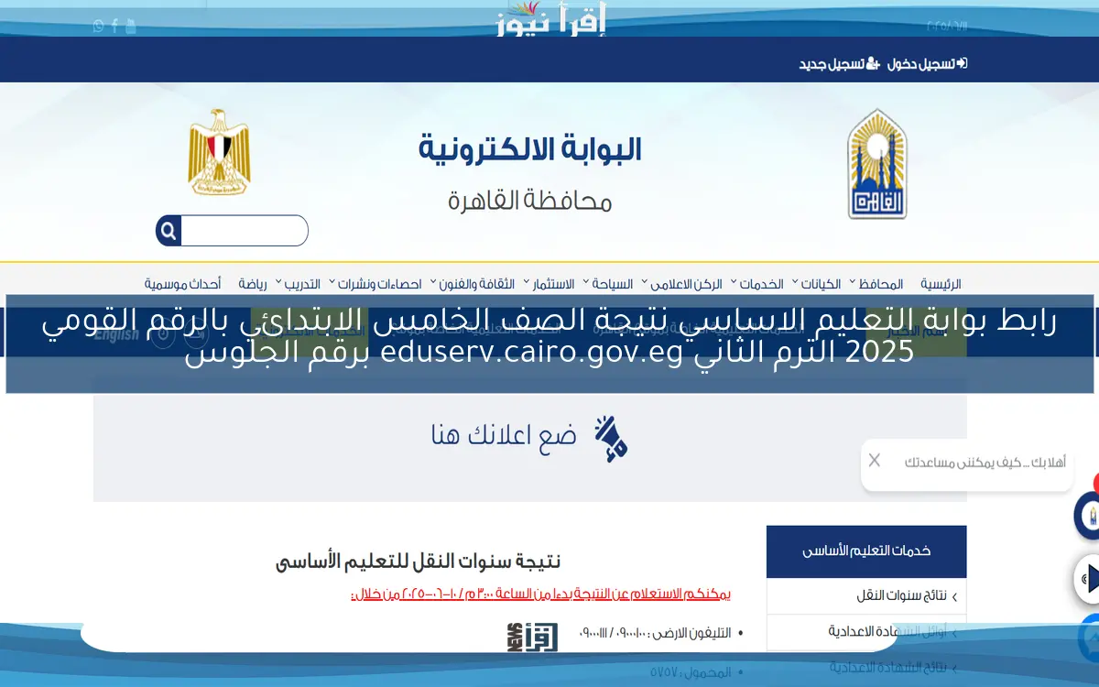The width and height of the screenshot is (1099, 687).
Task: Go to الرئيسية home menu item
Action: click(941, 284)
